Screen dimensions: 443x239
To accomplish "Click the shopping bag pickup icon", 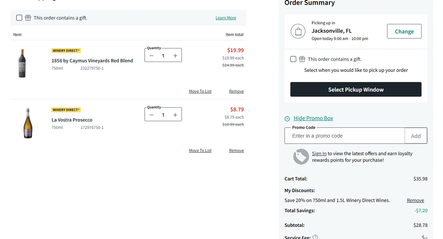I will coord(298,31).
